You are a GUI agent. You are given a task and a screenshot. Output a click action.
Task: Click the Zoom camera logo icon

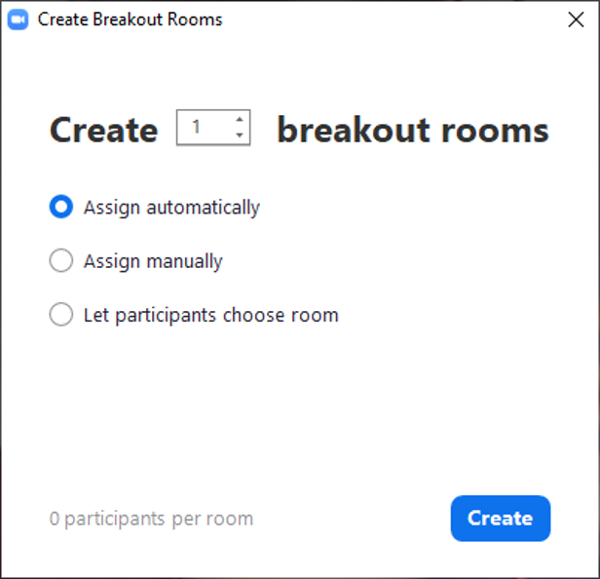tap(18, 19)
